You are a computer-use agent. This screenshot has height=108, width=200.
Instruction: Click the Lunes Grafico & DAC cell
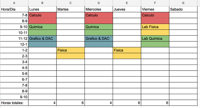pos(42,39)
